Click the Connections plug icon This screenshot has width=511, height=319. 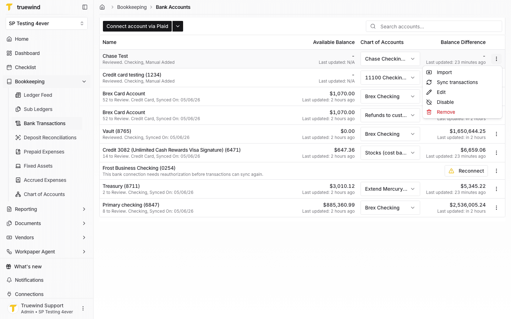(x=9, y=294)
